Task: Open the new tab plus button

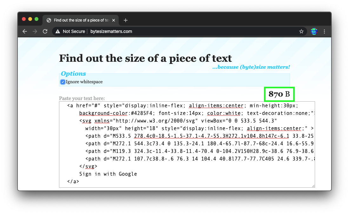Action: coord(126,20)
